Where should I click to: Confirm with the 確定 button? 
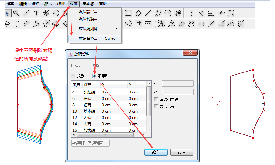pyautogui.click(x=156, y=152)
